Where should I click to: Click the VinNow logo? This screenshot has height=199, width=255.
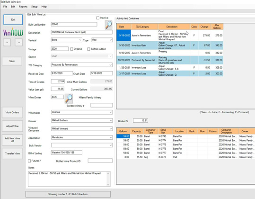point(13,32)
